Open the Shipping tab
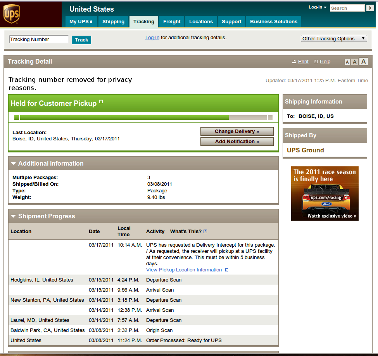 coord(113,21)
